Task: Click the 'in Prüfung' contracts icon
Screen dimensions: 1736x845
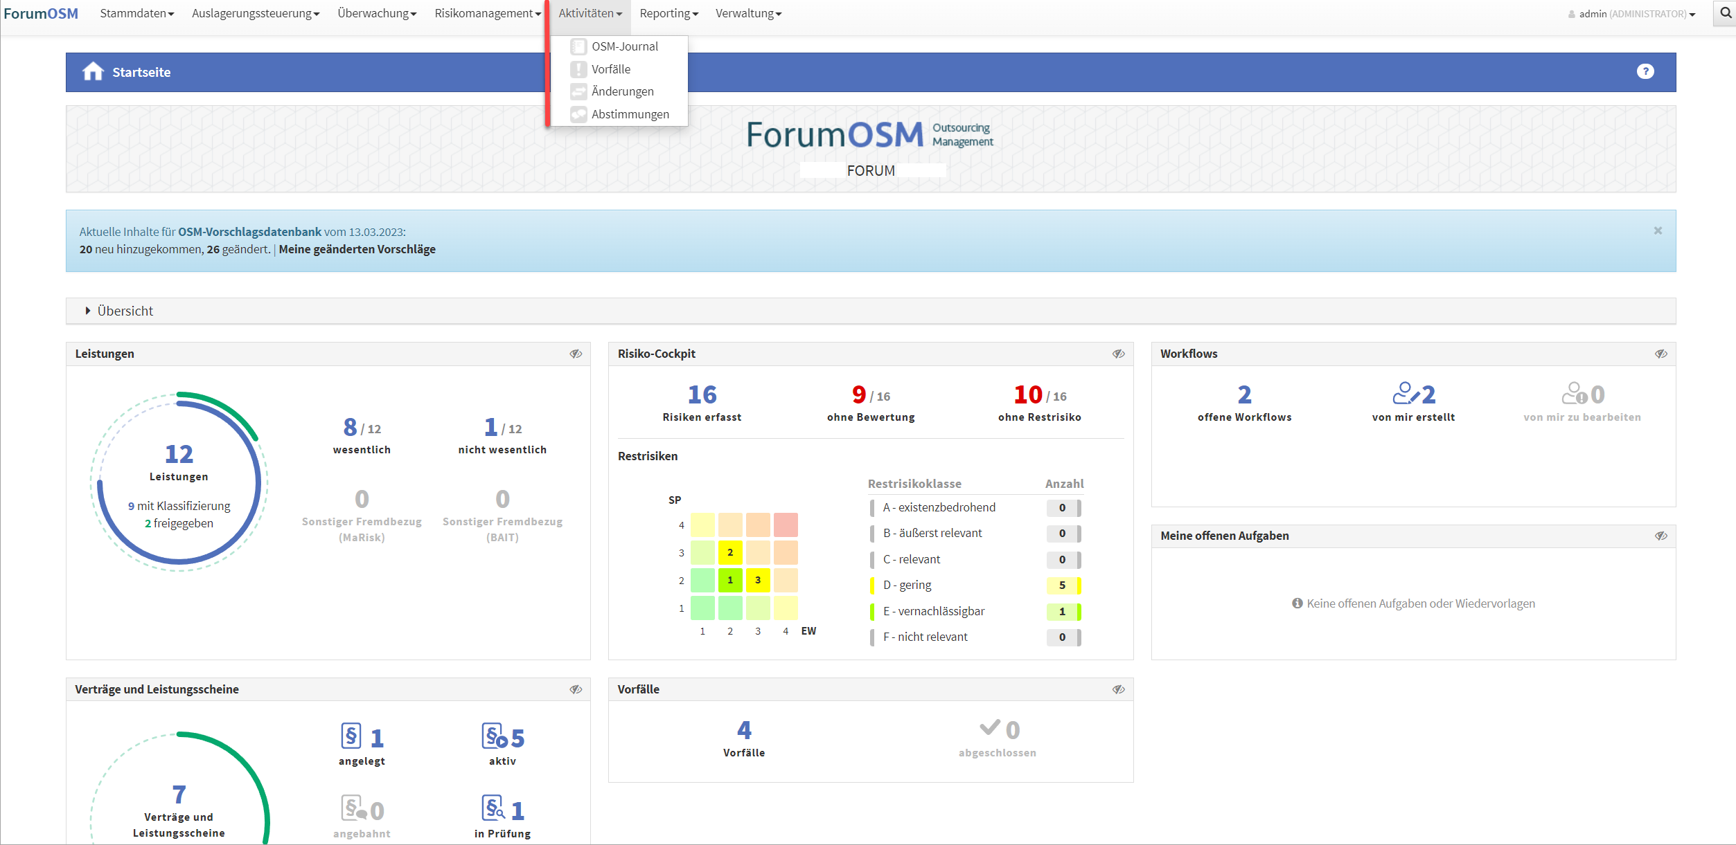Action: pyautogui.click(x=493, y=808)
